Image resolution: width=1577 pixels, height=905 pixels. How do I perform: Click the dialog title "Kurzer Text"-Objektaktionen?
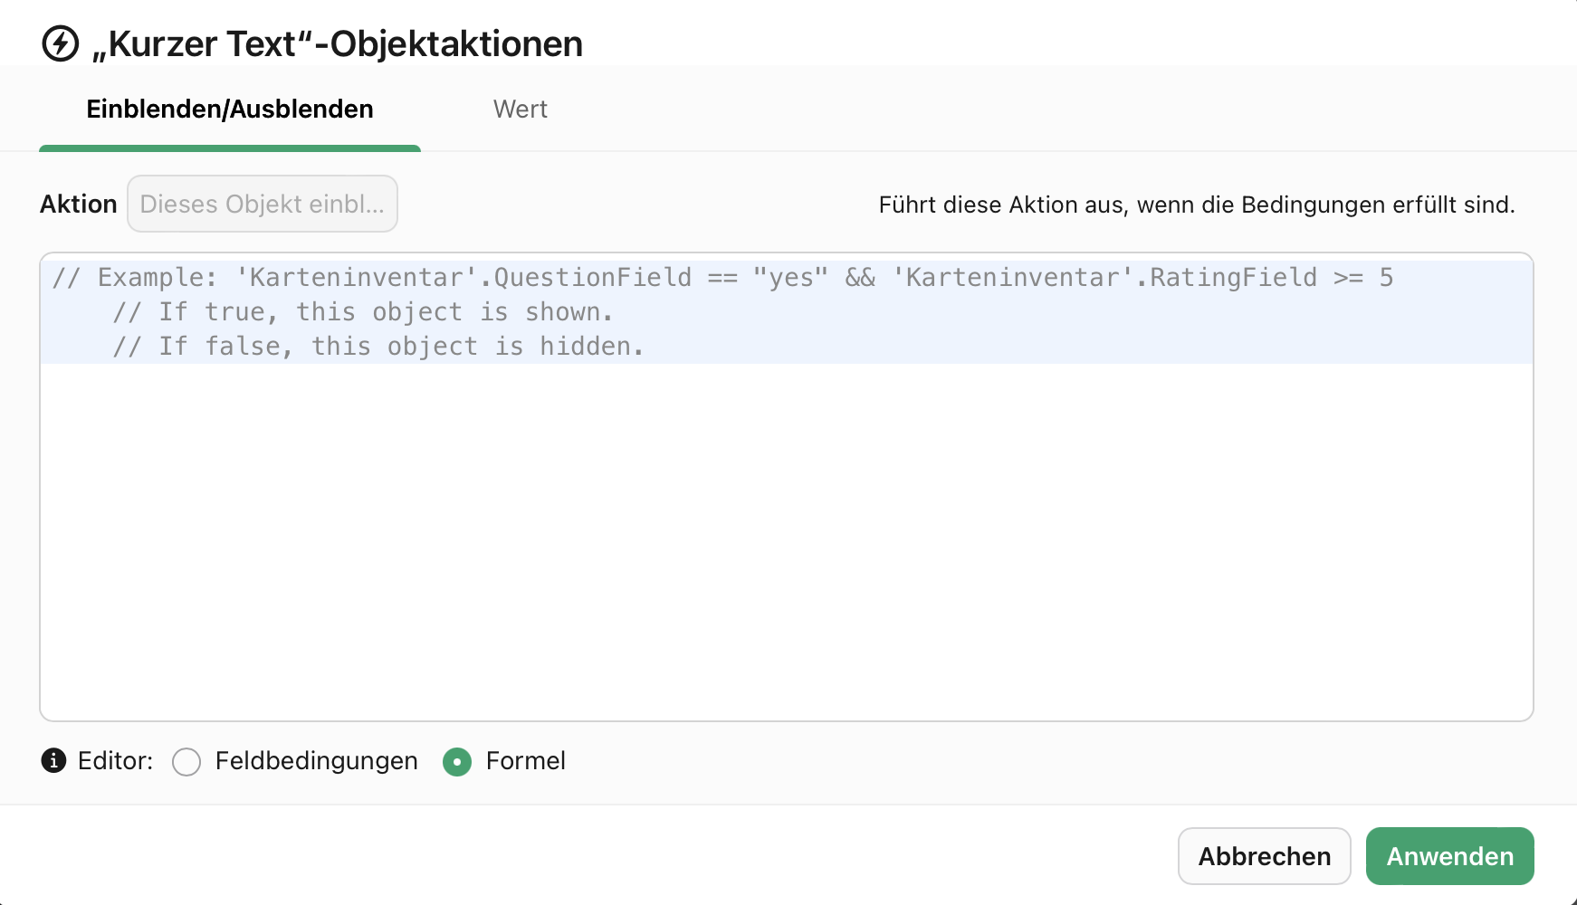click(x=337, y=43)
